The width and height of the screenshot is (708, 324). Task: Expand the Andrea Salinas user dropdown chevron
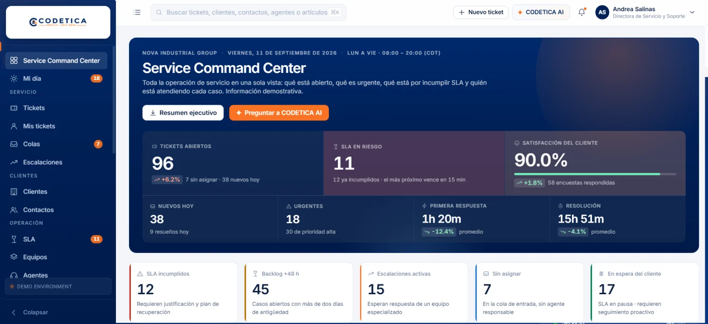(x=692, y=13)
